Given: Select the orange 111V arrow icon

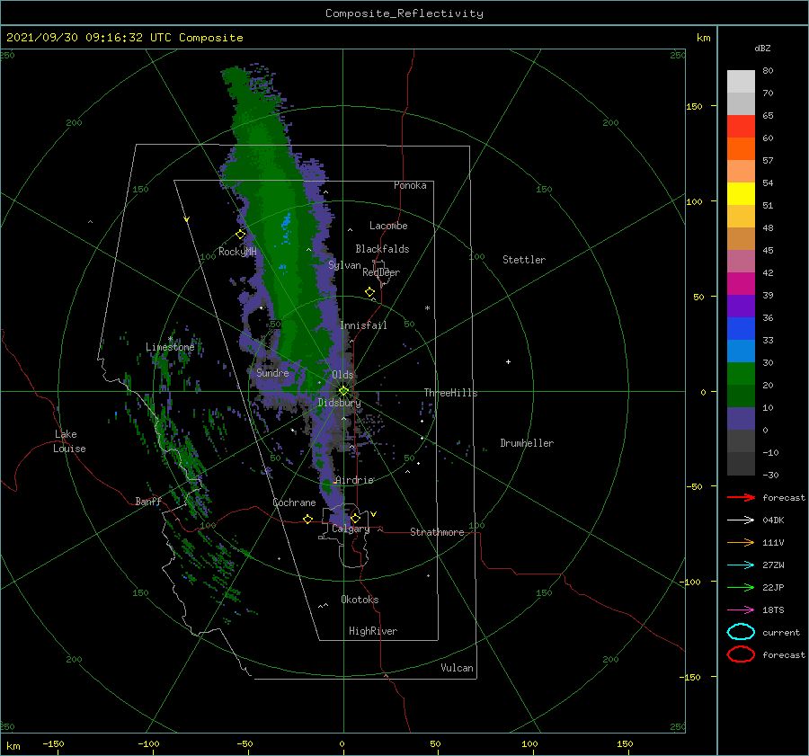Looking at the screenshot, I should click(741, 542).
